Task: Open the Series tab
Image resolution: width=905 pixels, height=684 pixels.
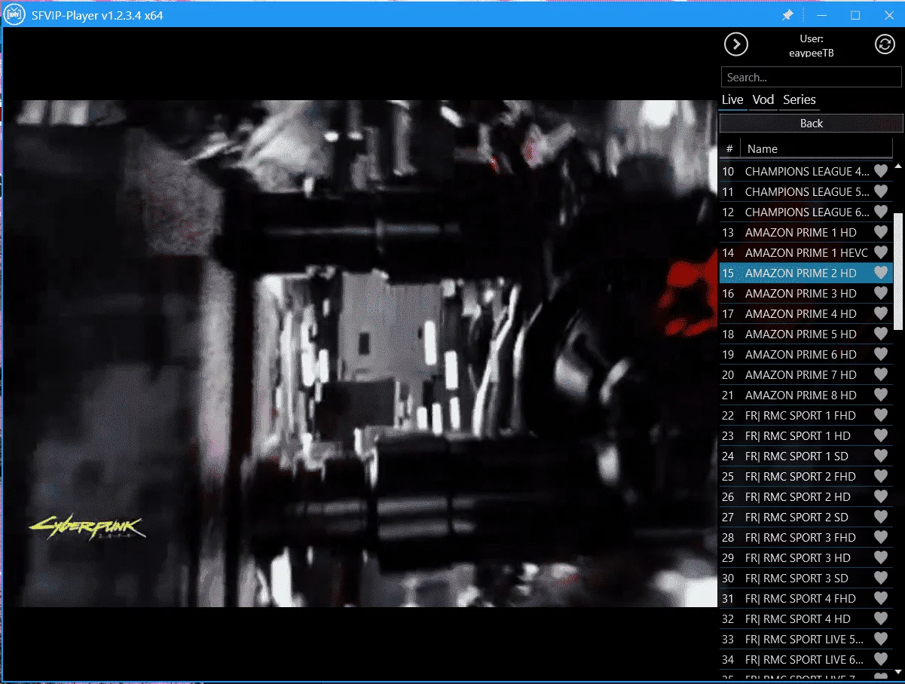Action: (800, 99)
